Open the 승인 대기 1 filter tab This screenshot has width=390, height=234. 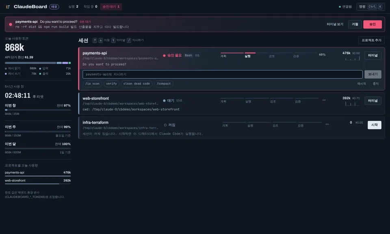pyautogui.click(x=111, y=7)
